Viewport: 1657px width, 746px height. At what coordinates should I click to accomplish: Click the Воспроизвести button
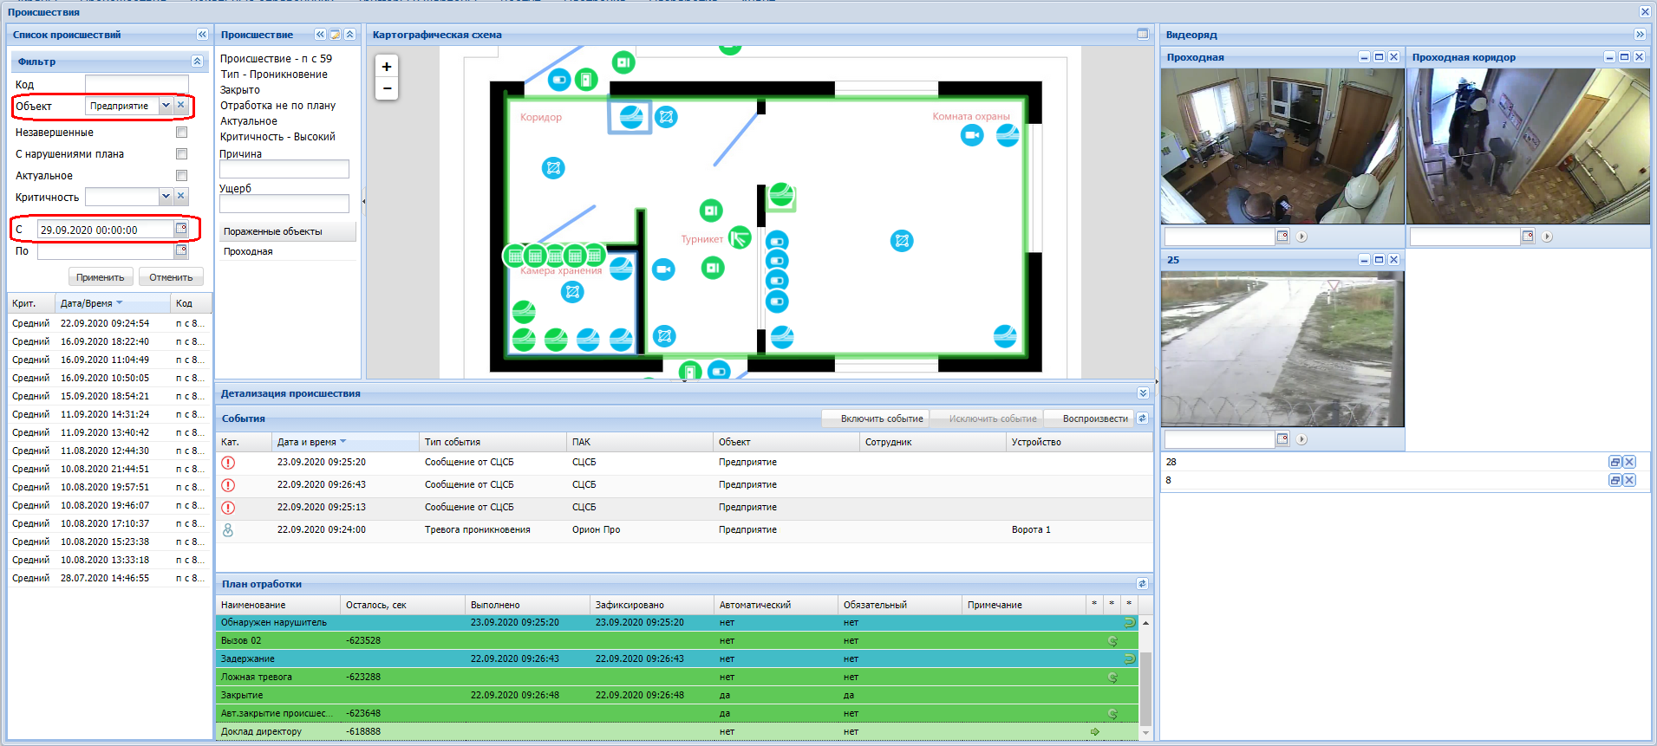[x=1094, y=418]
